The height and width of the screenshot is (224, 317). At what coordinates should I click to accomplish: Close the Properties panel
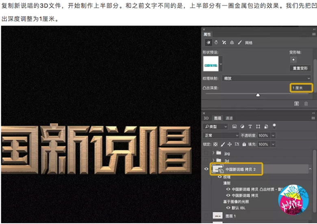[x=204, y=30]
